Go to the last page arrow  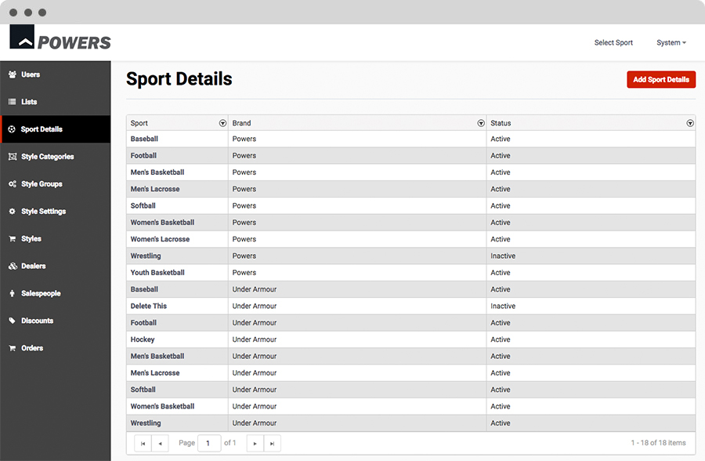(x=272, y=444)
